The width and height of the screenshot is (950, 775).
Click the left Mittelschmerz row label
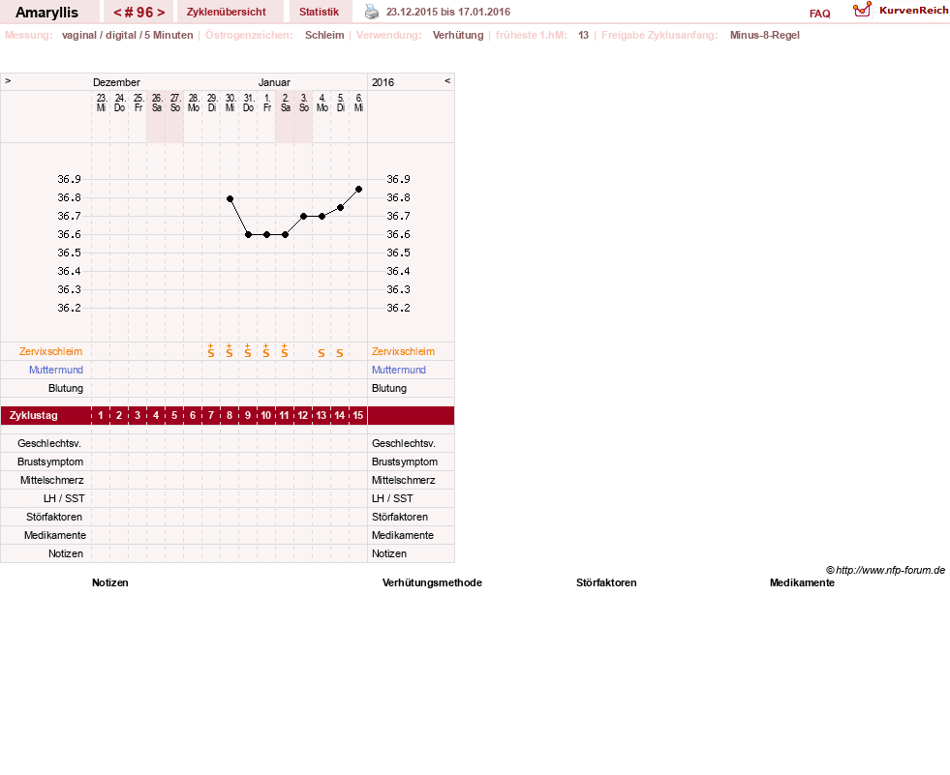(51, 480)
